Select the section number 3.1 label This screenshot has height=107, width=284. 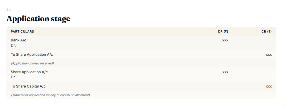coord(9,10)
